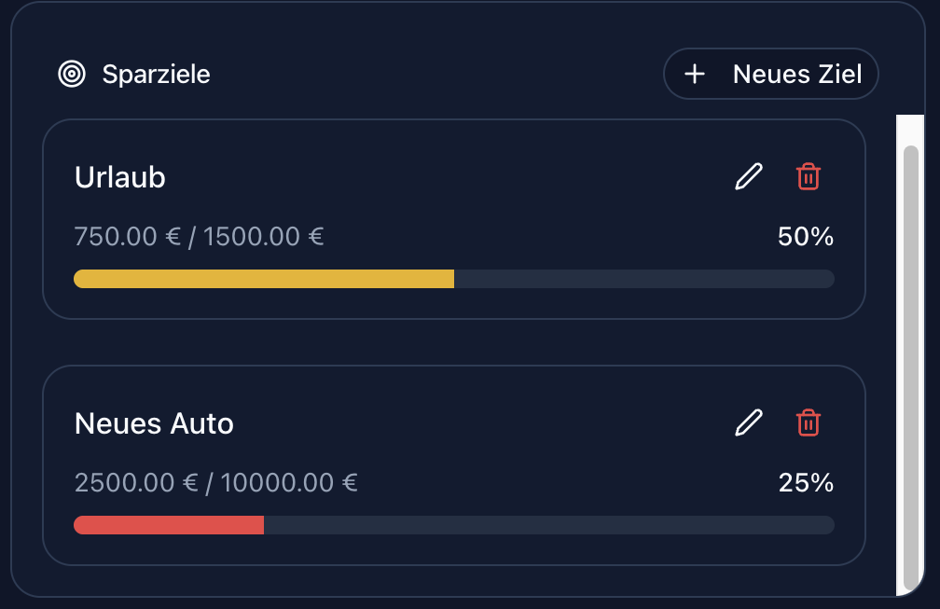The height and width of the screenshot is (609, 940).
Task: Delete the Urlaub savings goal
Action: [x=808, y=176]
